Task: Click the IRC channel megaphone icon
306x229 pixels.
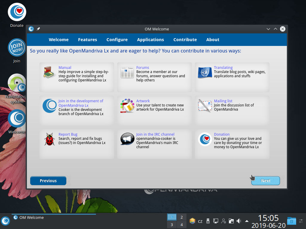Action: coord(127,139)
